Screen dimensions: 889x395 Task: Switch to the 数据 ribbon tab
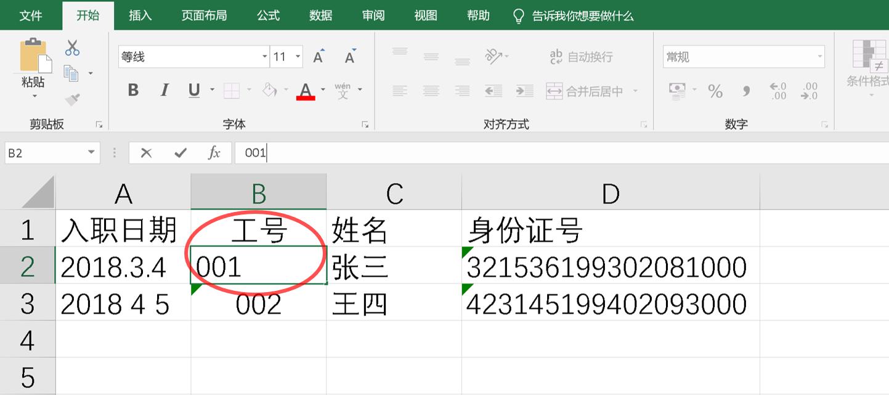coord(320,15)
